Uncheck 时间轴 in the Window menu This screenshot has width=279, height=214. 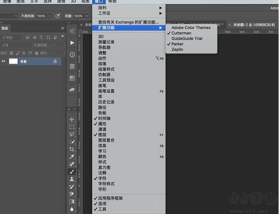(x=129, y=118)
